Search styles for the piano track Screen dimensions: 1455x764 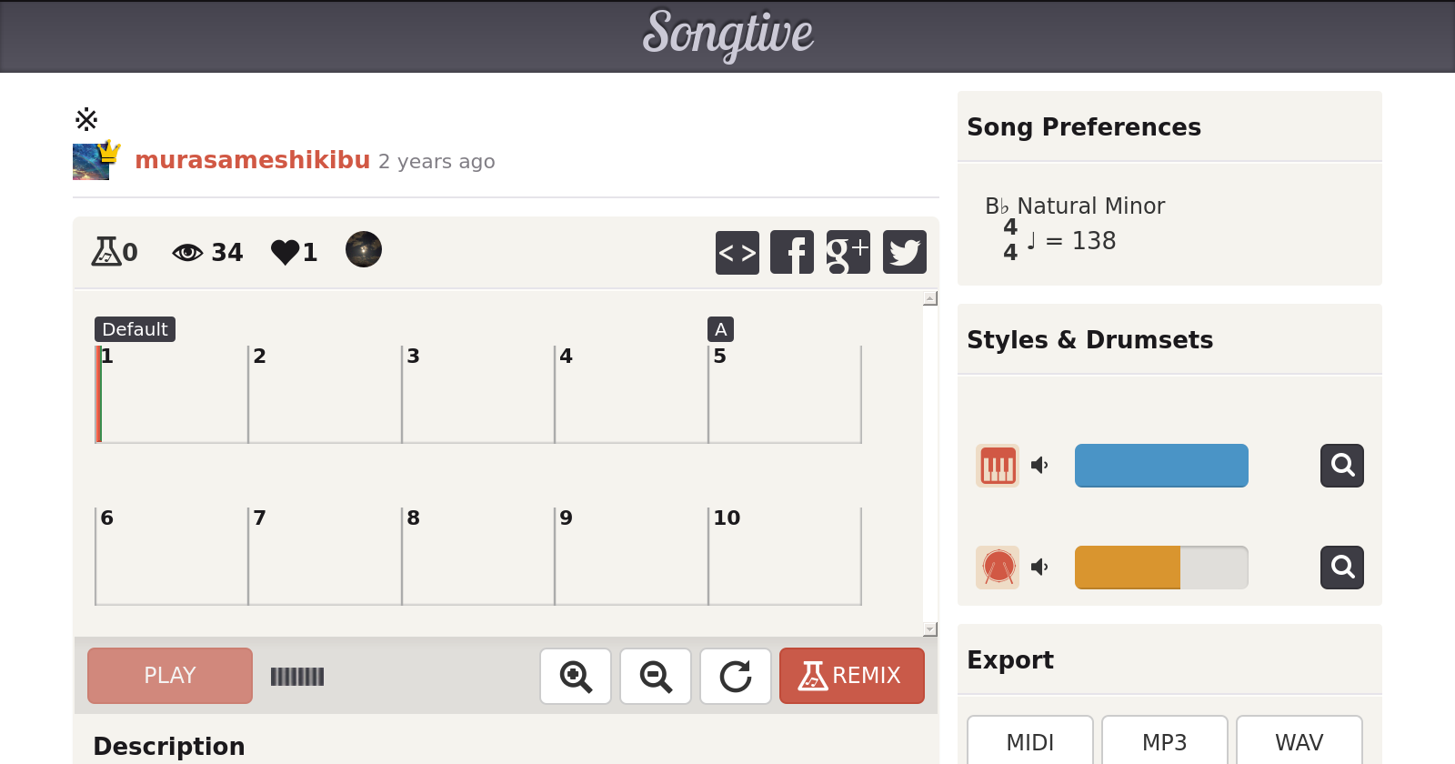click(1342, 466)
